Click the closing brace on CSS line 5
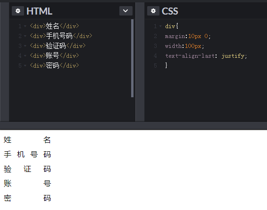This screenshot has height=210, width=267. pyautogui.click(x=166, y=65)
